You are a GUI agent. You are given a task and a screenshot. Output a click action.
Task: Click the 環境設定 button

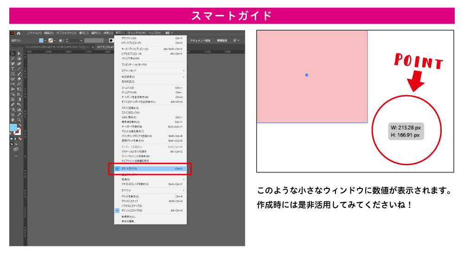pyautogui.click(x=221, y=40)
